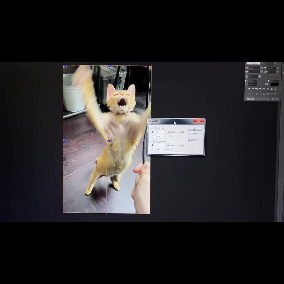Click the slice 02 badge
Image resolution: width=284 pixels, height=284 pixels.
pyautogui.click(x=109, y=67)
